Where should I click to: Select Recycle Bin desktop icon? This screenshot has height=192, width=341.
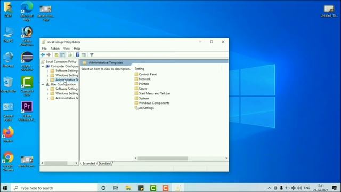pos(8,85)
